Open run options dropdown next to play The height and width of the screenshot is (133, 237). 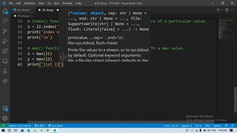click(222, 10)
